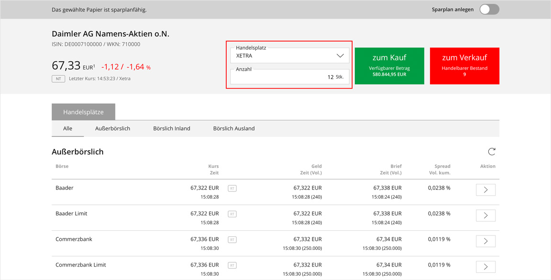Click the 67,332 EUR Geld in Commerzbank Limit row
Viewport: 551px width, 280px height.
(308, 265)
